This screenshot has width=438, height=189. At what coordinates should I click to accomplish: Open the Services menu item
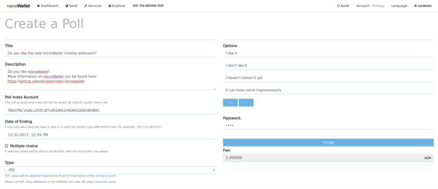coord(93,6)
